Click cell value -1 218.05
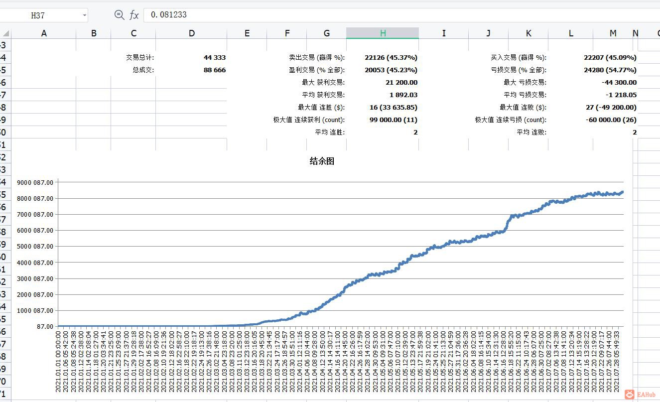This screenshot has height=402, width=660. (621, 95)
